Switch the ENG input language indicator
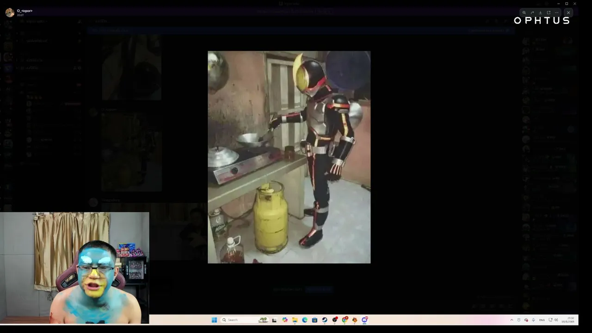Viewport: 592px width, 333px height. [542, 320]
